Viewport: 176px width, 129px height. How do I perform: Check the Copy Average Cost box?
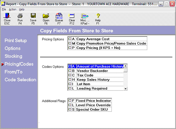pos(70,39)
